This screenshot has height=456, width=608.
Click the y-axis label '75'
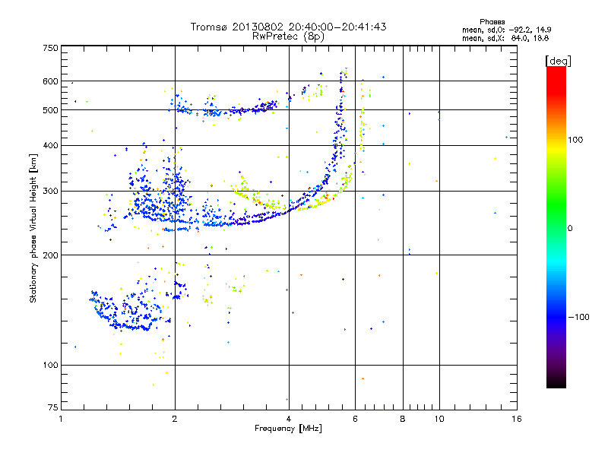[x=53, y=407]
